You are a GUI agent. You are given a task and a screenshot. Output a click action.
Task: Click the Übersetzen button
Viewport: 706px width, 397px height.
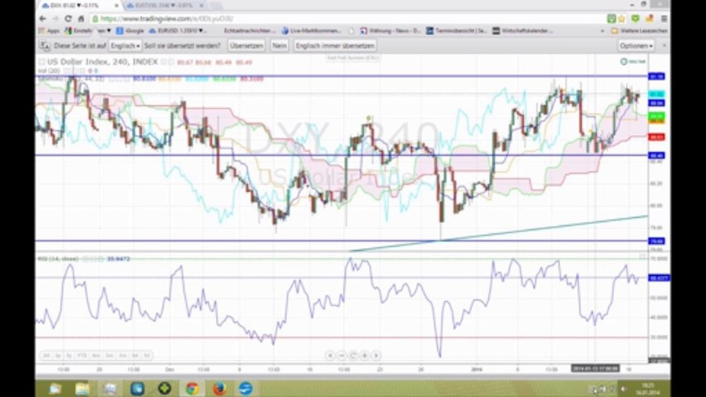tap(246, 46)
